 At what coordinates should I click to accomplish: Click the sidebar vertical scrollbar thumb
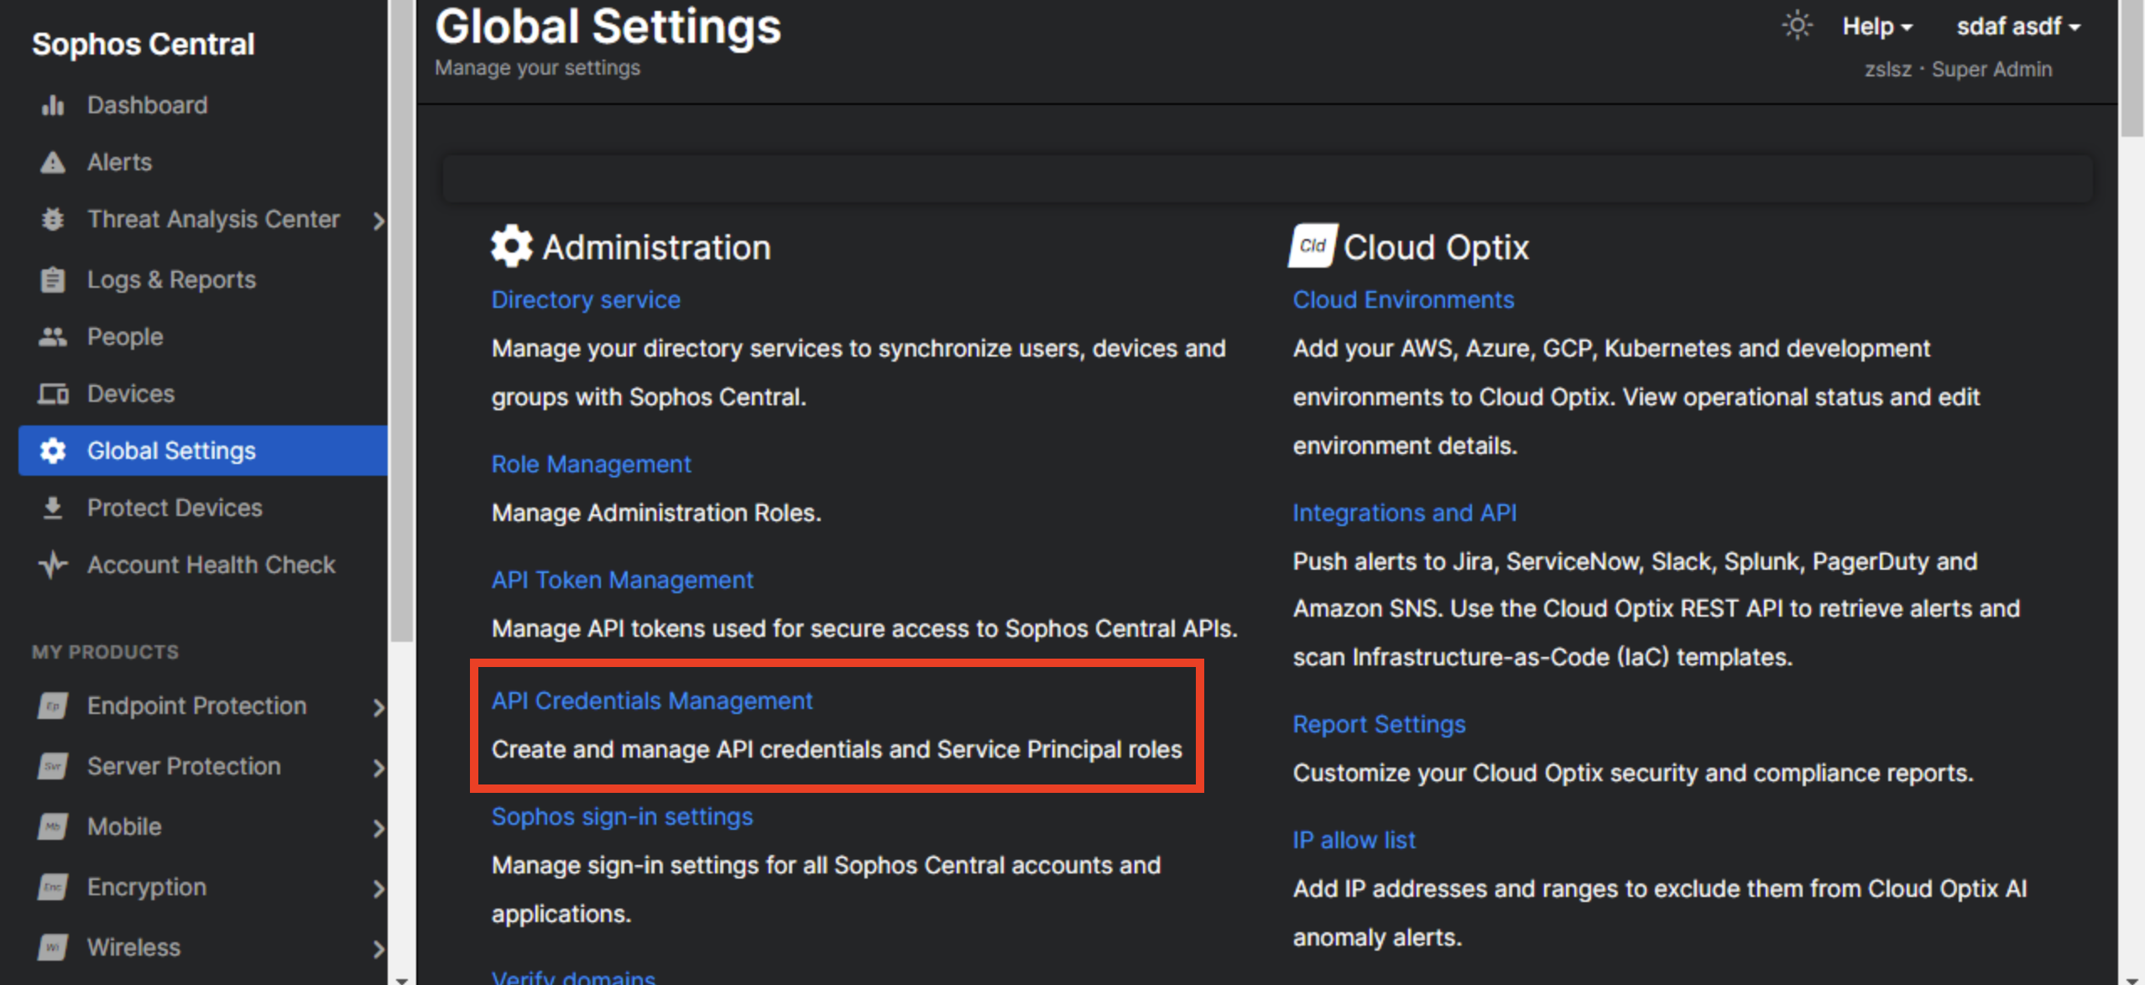401,319
